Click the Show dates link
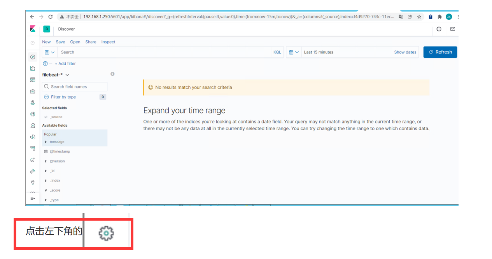492x259 pixels. (x=405, y=52)
